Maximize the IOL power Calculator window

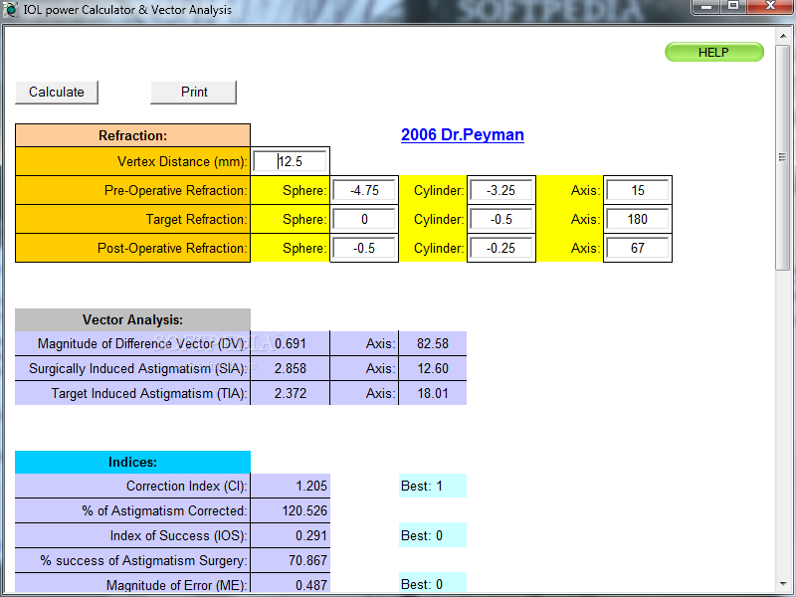click(x=733, y=7)
